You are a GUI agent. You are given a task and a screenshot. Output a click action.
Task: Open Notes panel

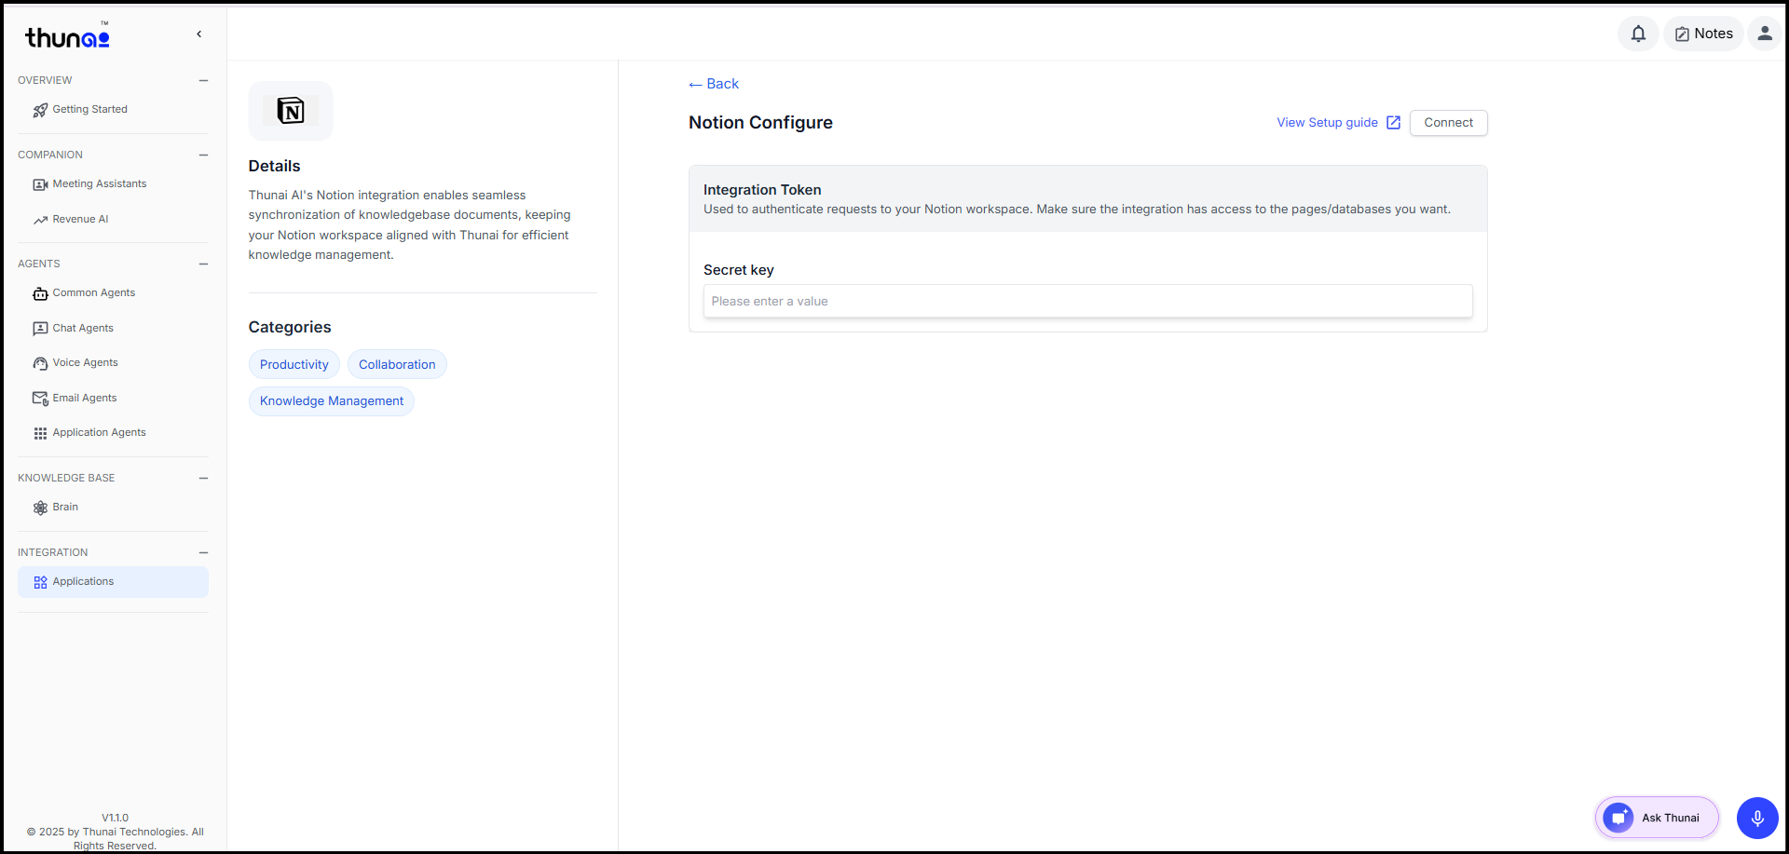tap(1703, 34)
